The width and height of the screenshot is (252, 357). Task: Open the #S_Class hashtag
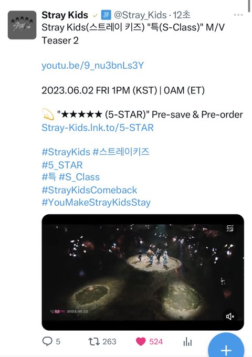79,177
